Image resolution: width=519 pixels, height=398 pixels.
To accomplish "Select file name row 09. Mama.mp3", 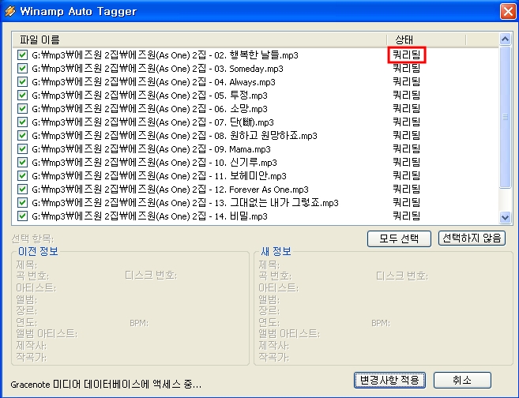I will pos(151,149).
